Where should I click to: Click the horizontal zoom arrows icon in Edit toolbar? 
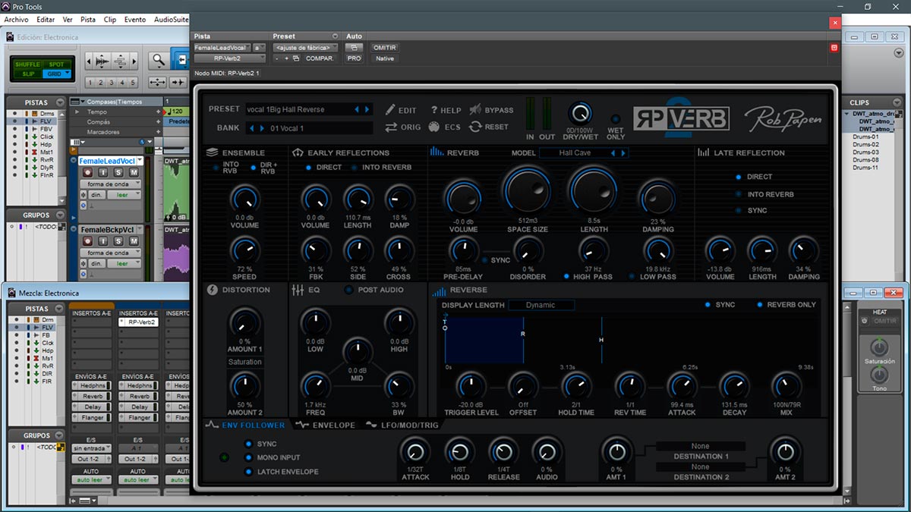(159, 83)
